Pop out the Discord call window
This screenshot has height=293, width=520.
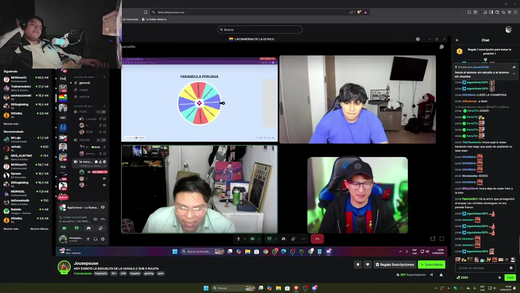tap(433, 239)
